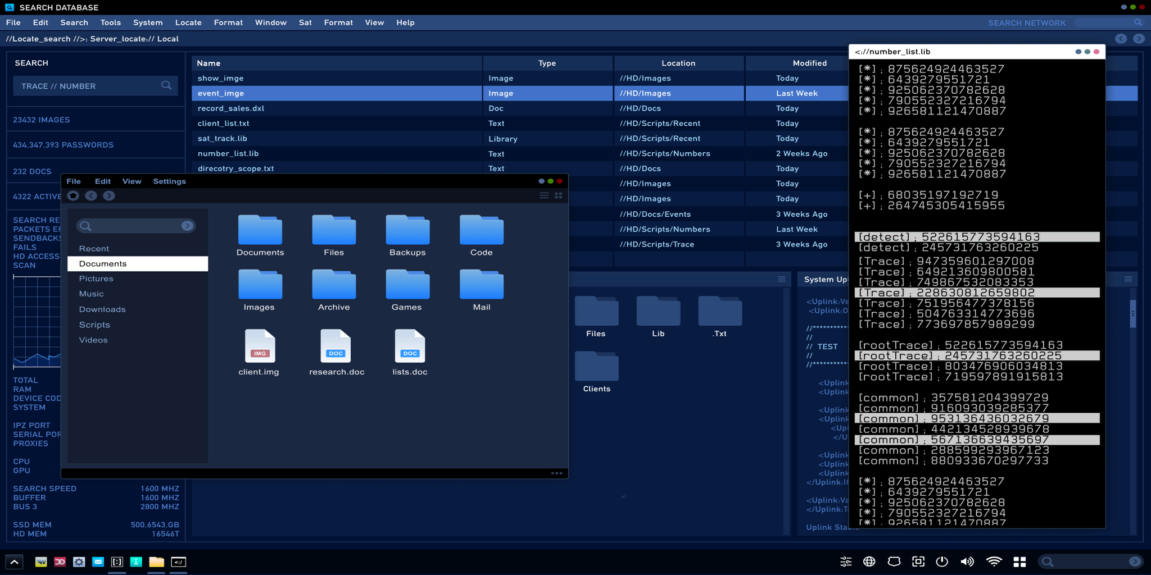
Task: Click the SEARCH NETWORK field
Action: tap(1109, 22)
